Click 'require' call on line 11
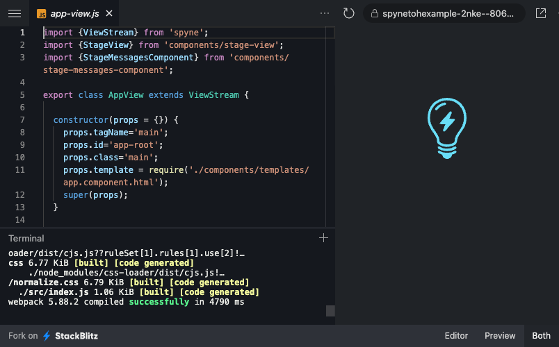 click(x=166, y=170)
